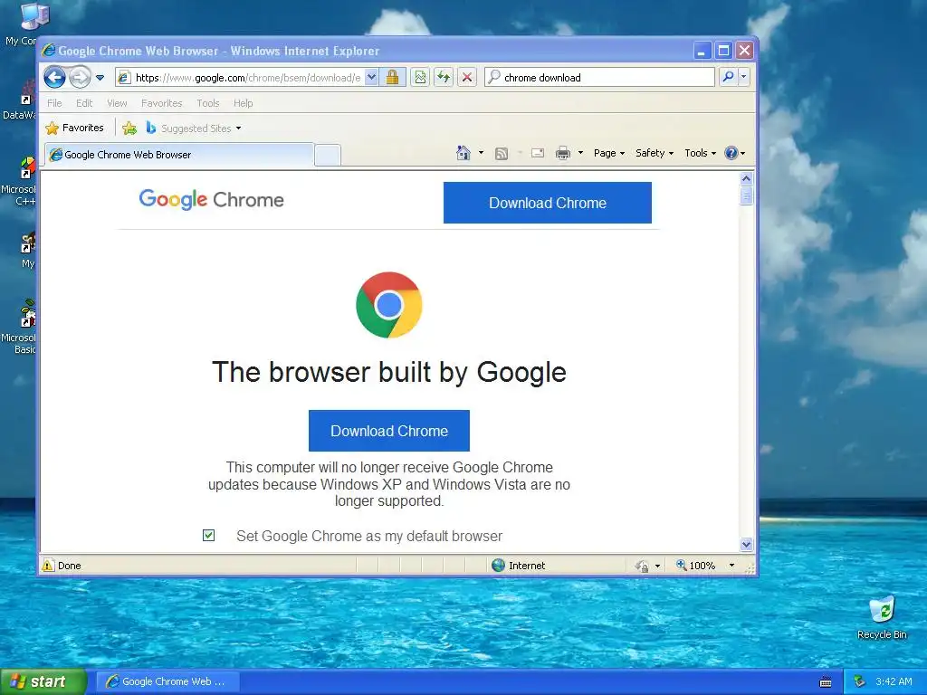Click the 100% zoom level button
This screenshot has width=927, height=695.
point(695,566)
